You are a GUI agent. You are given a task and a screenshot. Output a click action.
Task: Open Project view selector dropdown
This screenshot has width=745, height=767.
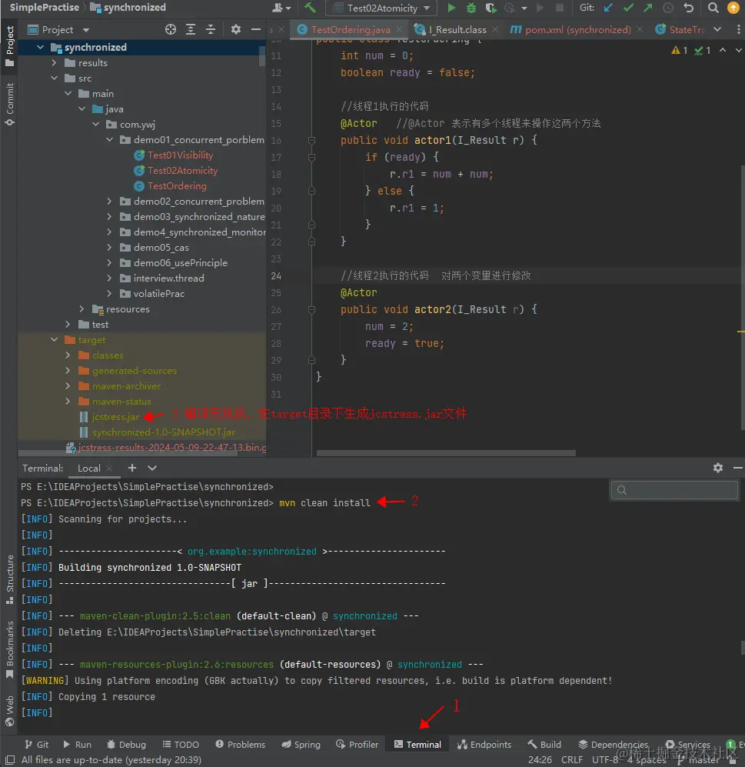[x=86, y=30]
